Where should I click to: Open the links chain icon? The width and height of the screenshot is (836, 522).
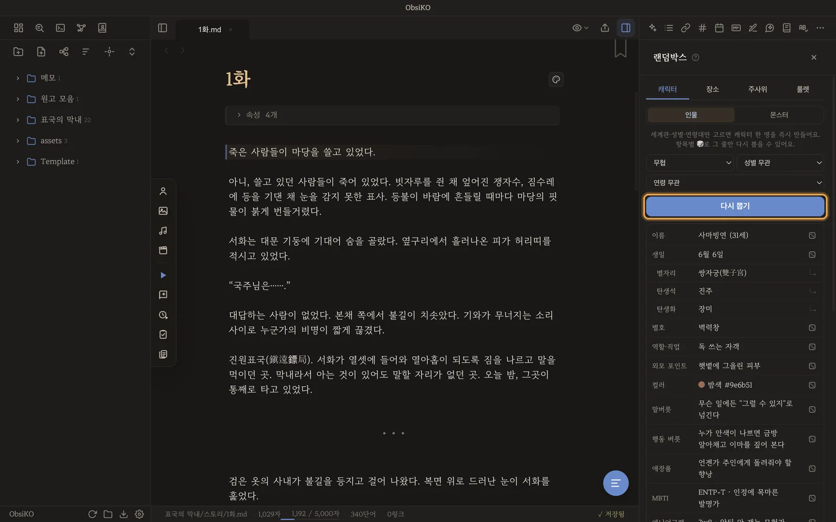click(x=686, y=28)
